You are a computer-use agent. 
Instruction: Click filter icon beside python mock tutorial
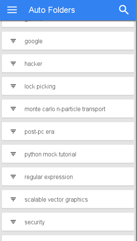tap(13, 154)
